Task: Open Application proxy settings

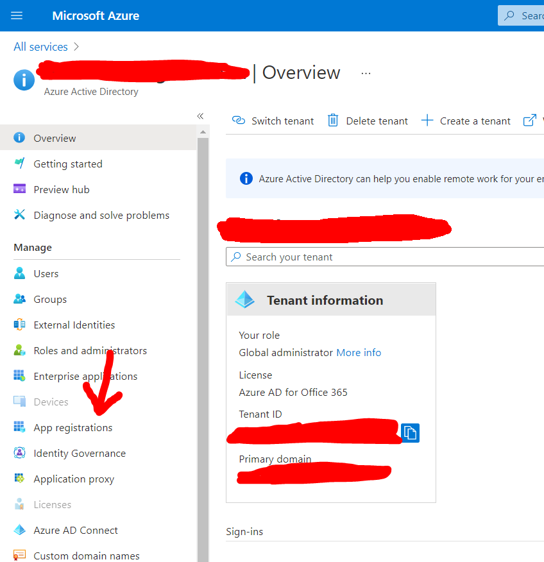Action: click(x=74, y=479)
